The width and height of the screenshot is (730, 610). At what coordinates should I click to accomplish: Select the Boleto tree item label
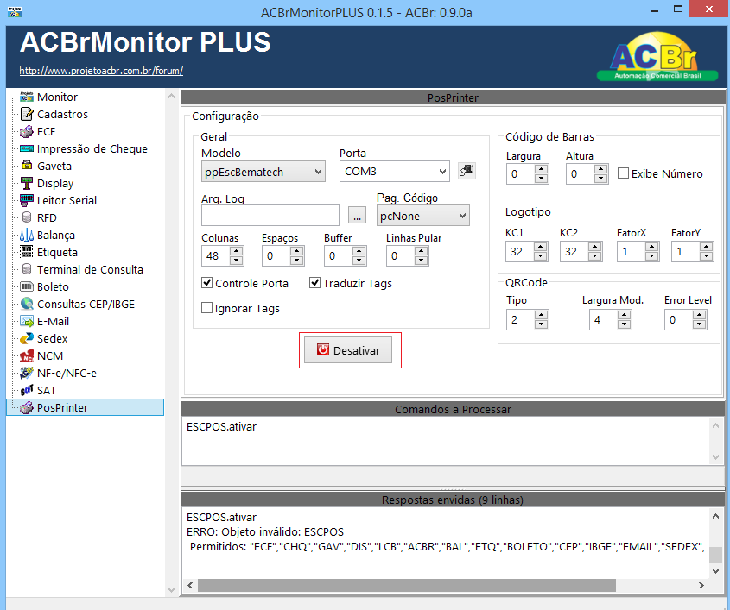(x=53, y=286)
